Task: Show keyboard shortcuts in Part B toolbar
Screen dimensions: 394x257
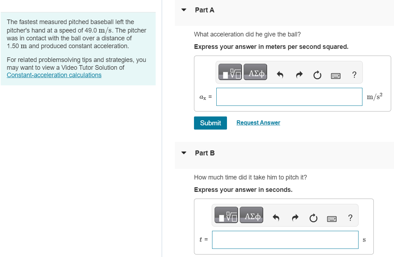Action: (x=332, y=219)
